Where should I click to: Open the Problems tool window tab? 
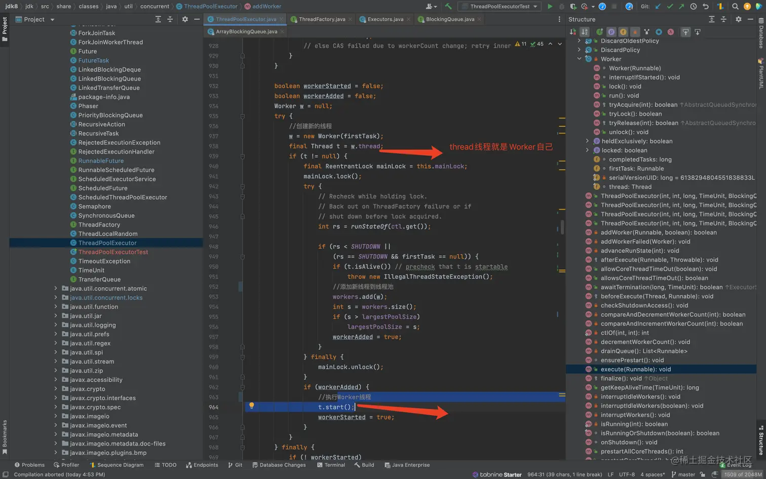coord(29,465)
